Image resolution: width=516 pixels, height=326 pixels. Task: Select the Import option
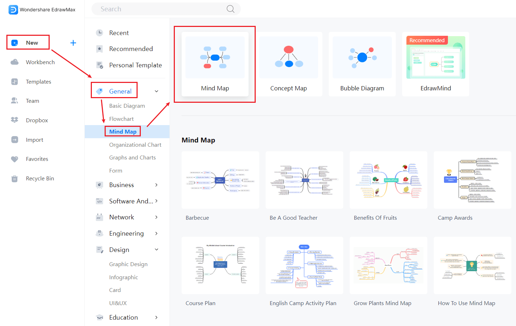(34, 140)
